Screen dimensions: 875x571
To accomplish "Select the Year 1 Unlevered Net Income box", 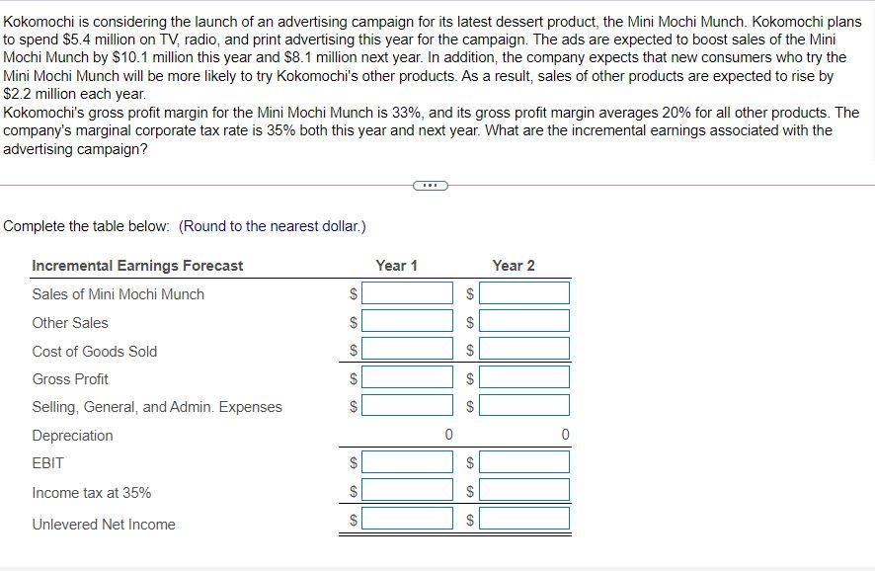I will click(405, 517).
